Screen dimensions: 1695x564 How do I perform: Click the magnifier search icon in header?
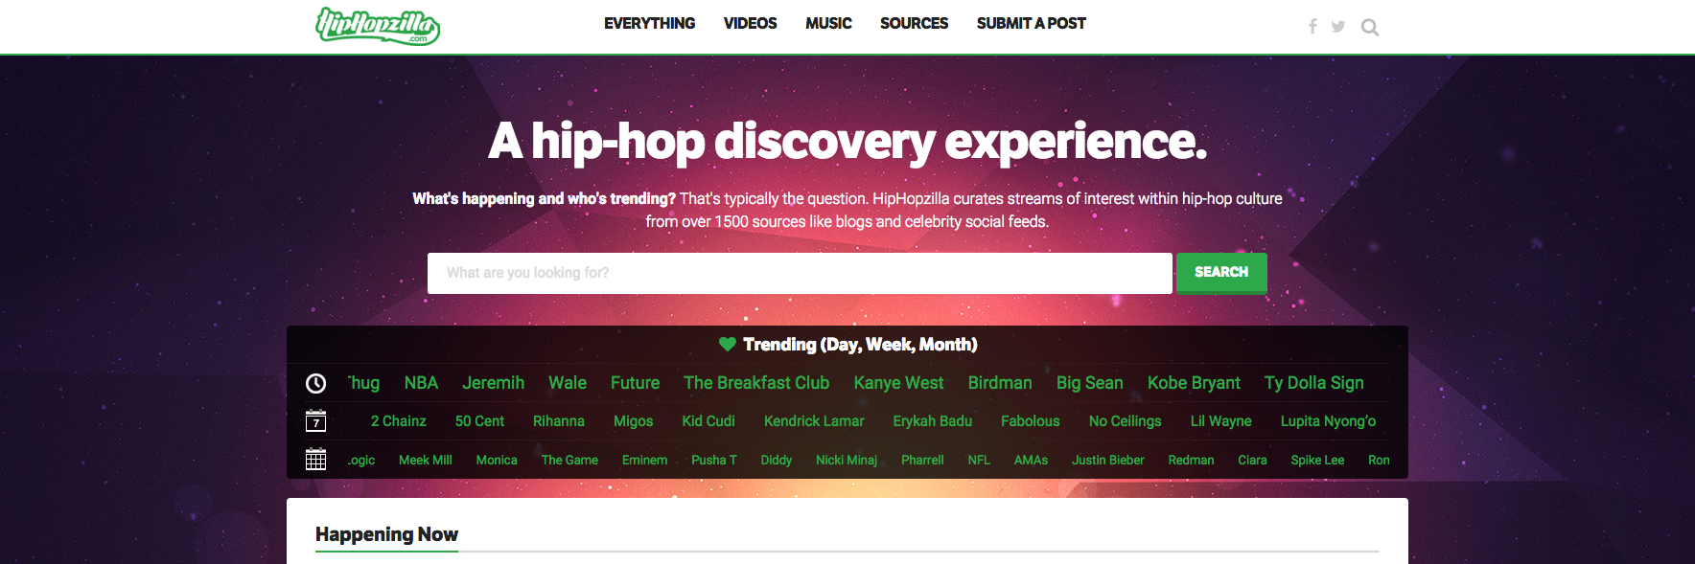point(1370,28)
